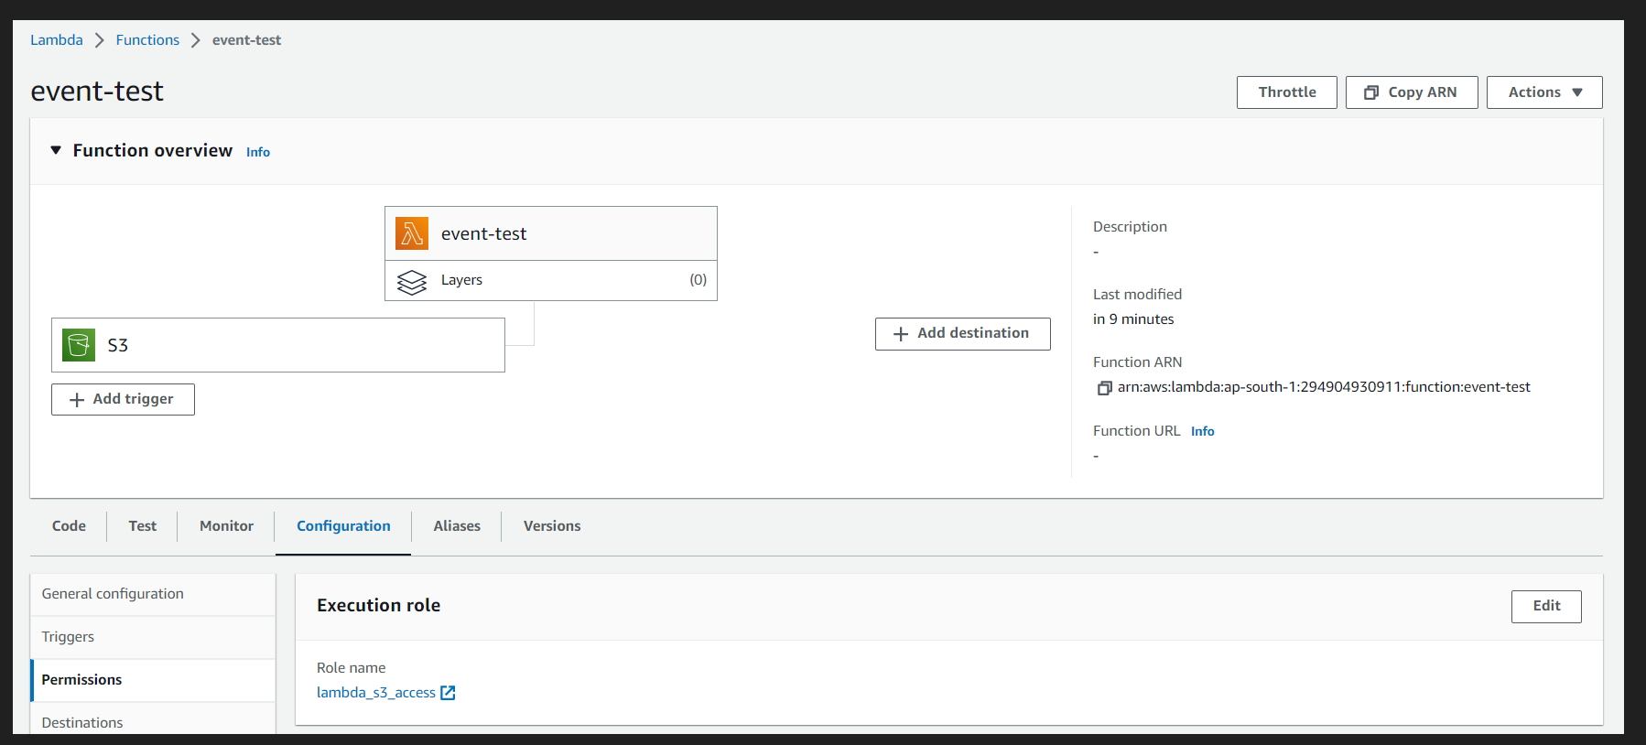Switch to the Test tab
The height and width of the screenshot is (745, 1646).
click(143, 526)
